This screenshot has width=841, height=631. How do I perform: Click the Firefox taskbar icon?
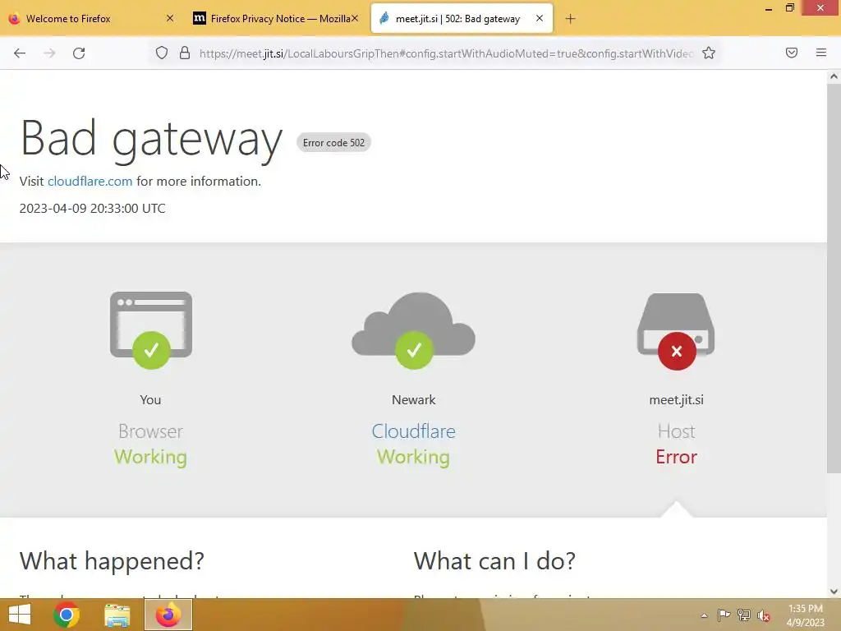pos(168,615)
